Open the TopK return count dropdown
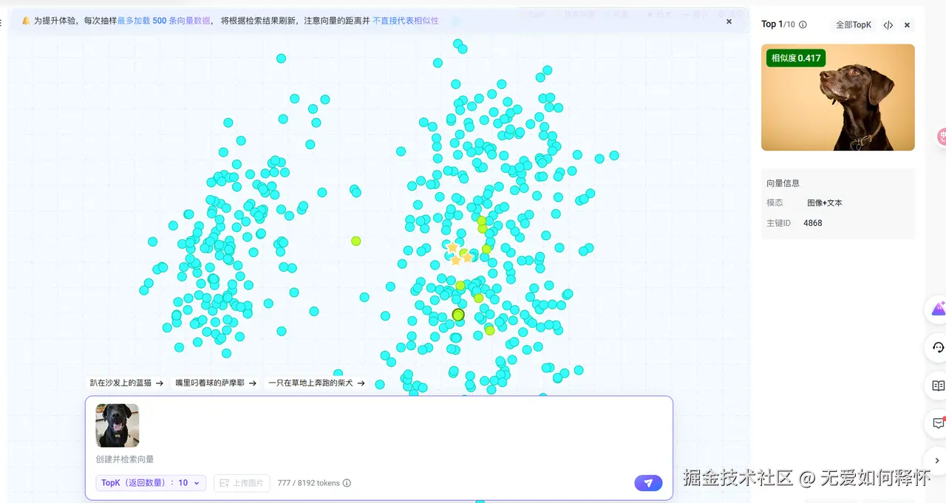This screenshot has height=503, width=946. [x=151, y=483]
